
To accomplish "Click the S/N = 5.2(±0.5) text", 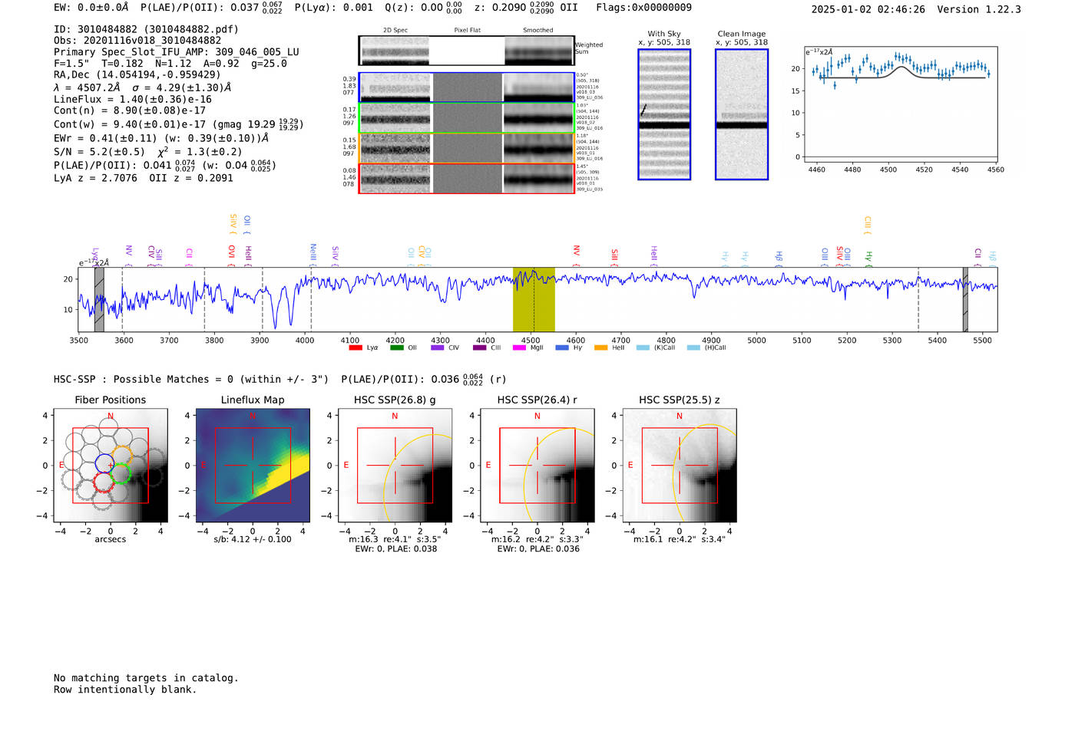I will point(99,152).
